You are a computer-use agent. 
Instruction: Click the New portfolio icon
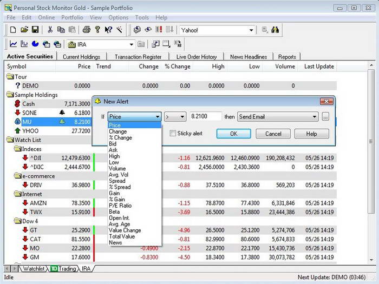click(x=13, y=30)
